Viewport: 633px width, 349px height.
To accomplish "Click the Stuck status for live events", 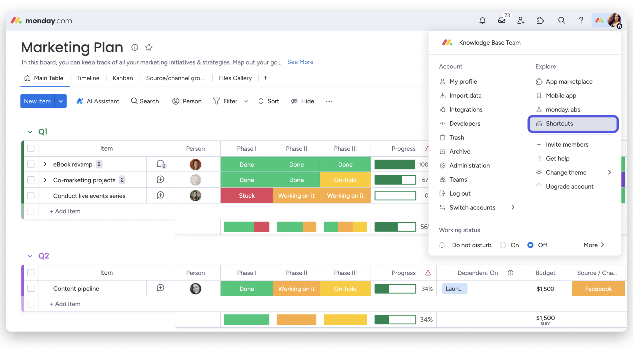I will 247,196.
